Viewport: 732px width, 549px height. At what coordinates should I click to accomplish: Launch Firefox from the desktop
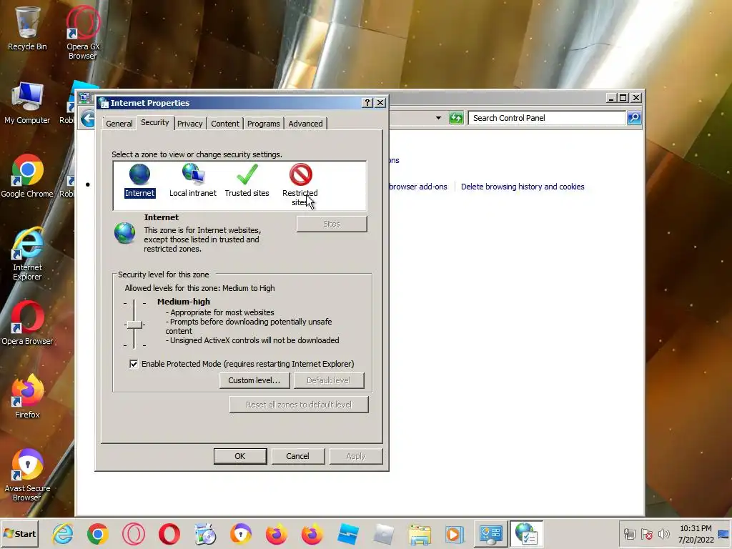27,396
